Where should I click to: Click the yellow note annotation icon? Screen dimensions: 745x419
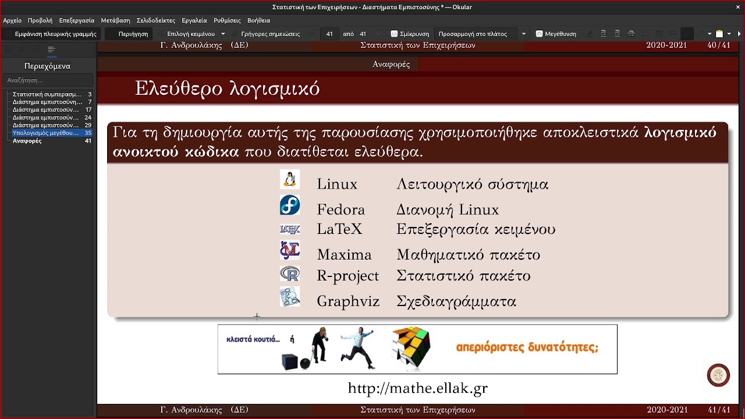click(x=719, y=34)
